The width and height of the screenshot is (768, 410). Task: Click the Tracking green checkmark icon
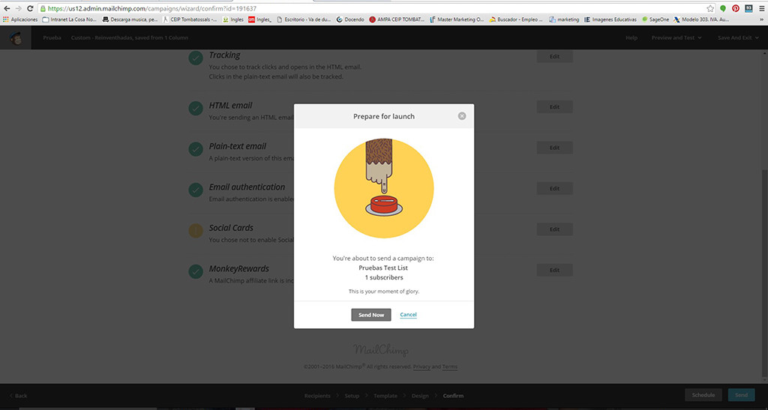point(196,58)
